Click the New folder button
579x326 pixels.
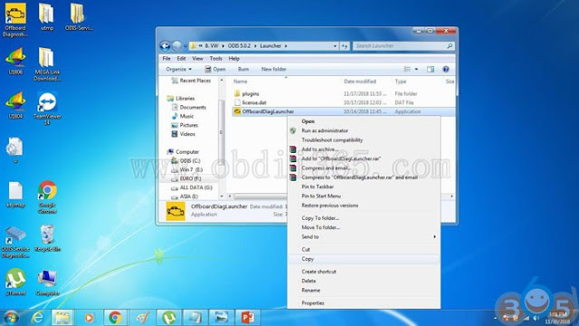click(273, 69)
